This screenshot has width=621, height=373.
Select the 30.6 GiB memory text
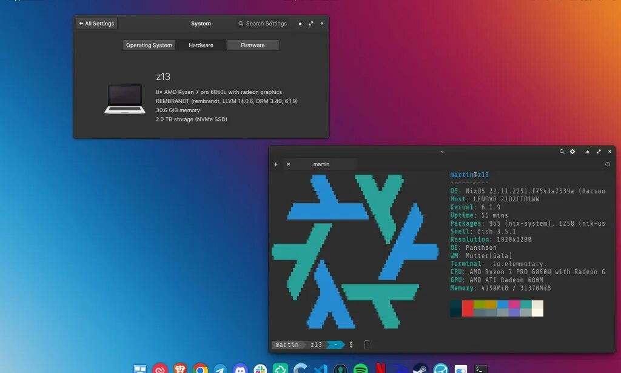pos(178,110)
